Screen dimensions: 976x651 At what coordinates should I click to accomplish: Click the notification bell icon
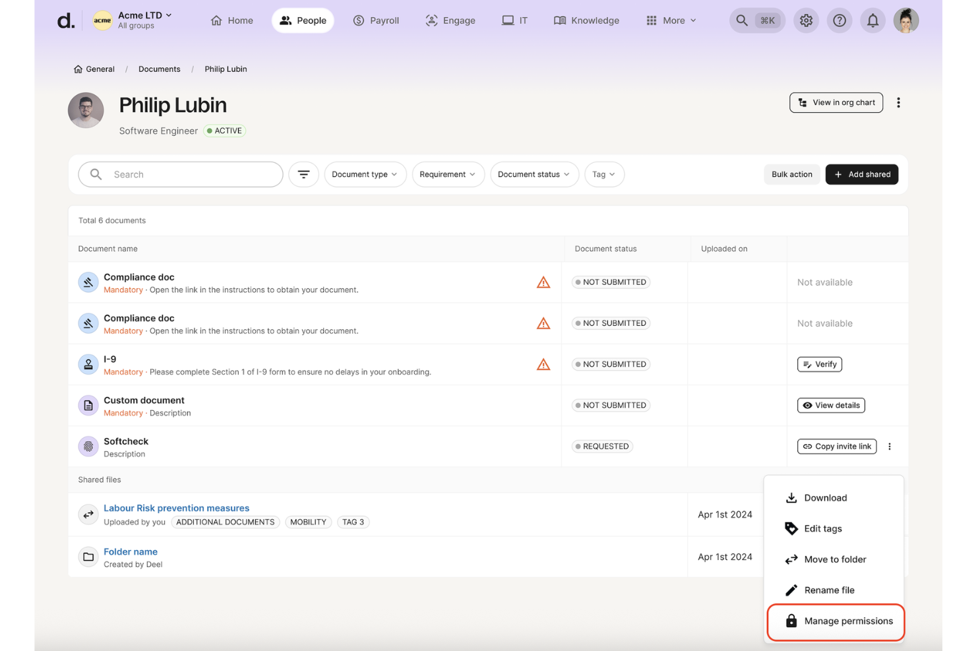pos(872,20)
